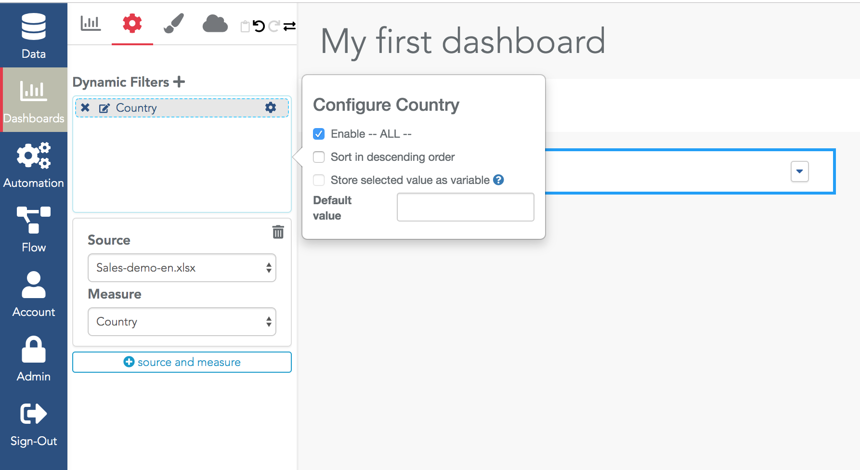The image size is (860, 470).
Task: Open the Account section in sidebar
Action: pos(34,294)
